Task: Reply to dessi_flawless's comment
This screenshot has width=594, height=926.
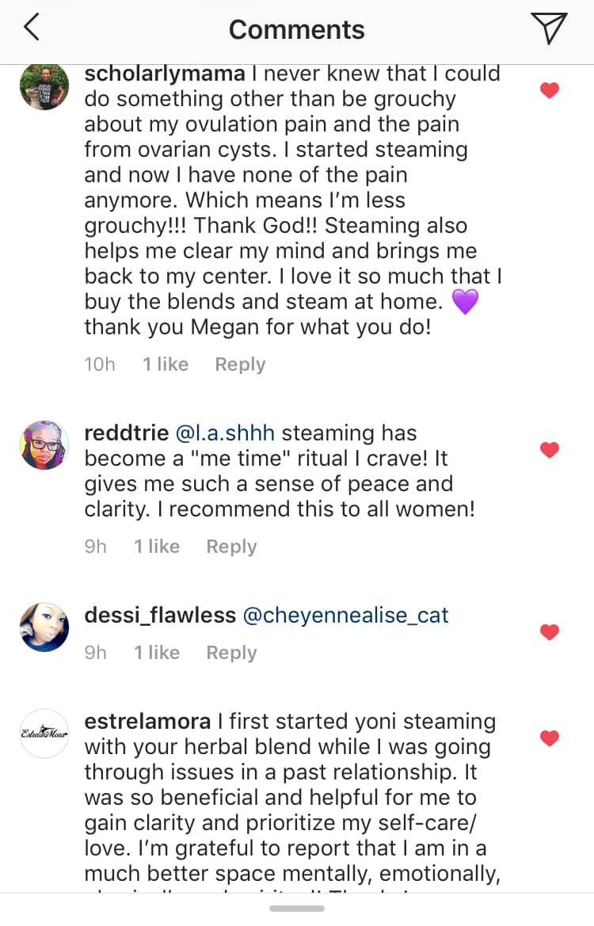Action: pyautogui.click(x=231, y=653)
